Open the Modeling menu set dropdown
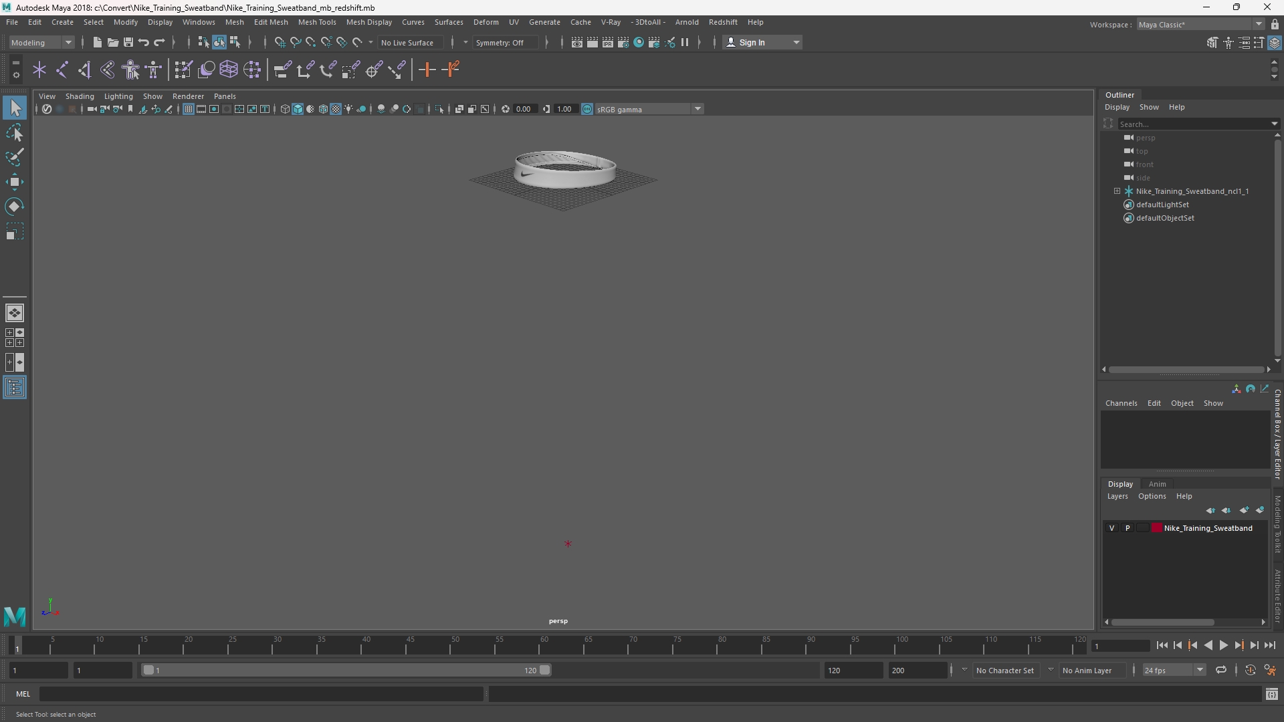This screenshot has width=1284, height=722. (41, 42)
